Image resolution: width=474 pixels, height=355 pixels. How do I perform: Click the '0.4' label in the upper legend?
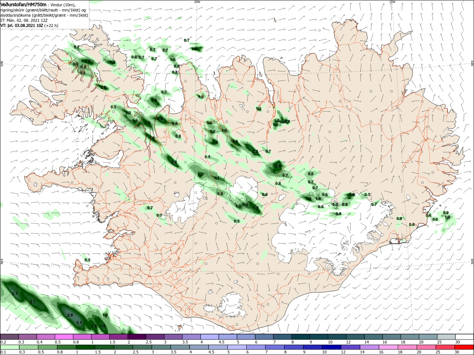[x=40, y=342]
